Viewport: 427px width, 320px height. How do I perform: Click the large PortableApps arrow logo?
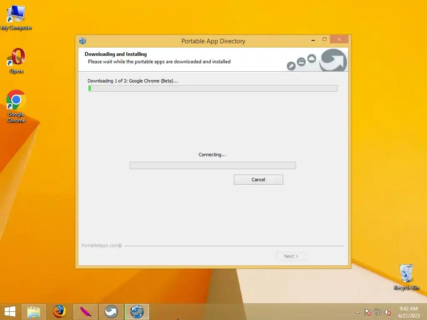coord(333,60)
